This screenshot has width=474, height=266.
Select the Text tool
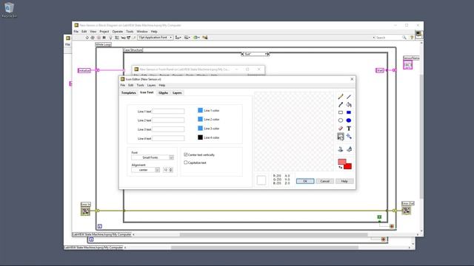click(x=349, y=129)
